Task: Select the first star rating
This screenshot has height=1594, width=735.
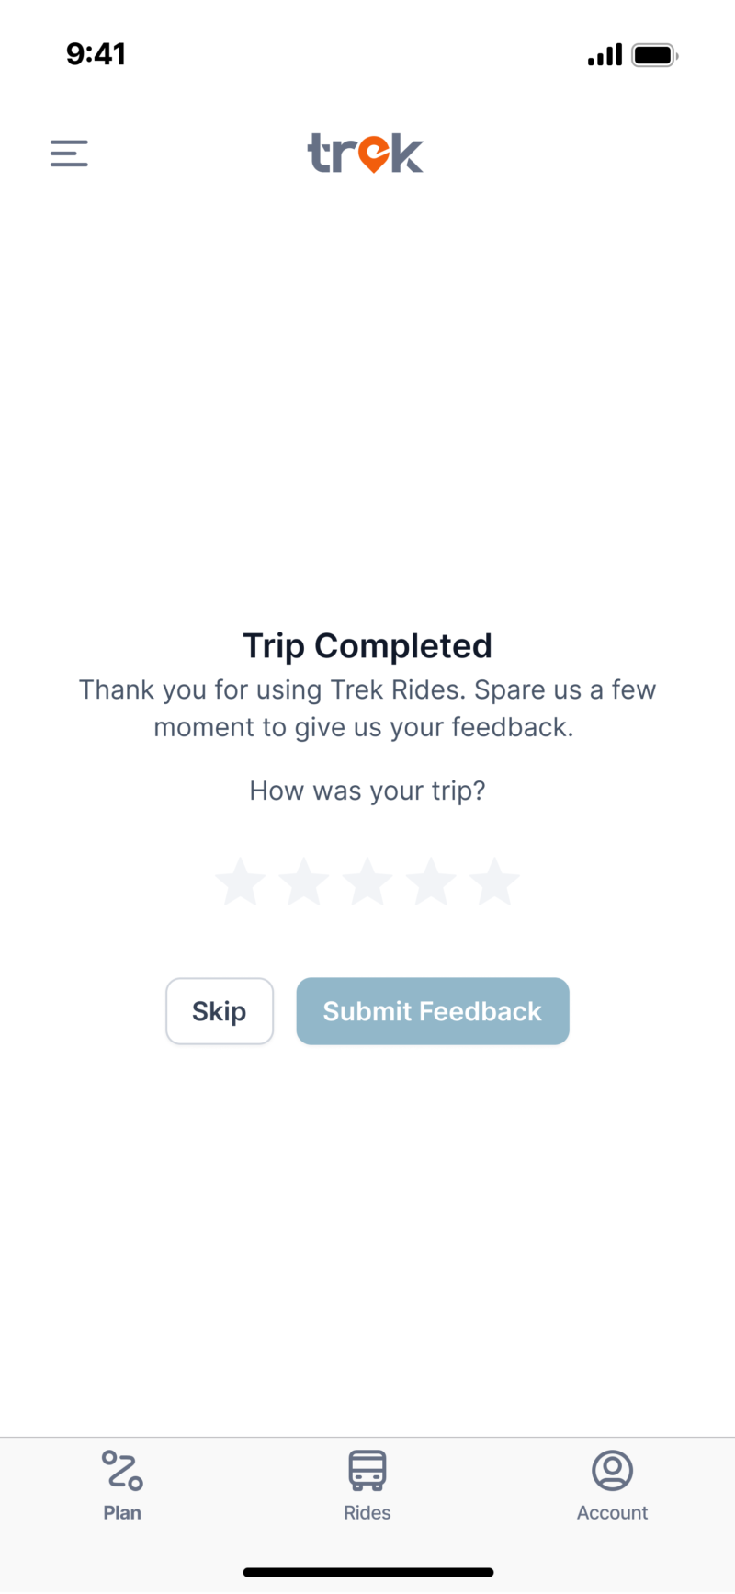Action: pos(240,881)
